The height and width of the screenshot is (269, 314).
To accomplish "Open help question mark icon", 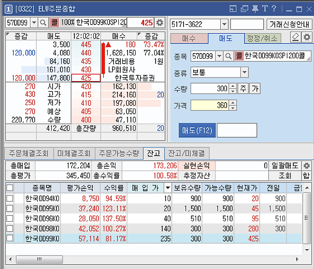I will 274,9.
